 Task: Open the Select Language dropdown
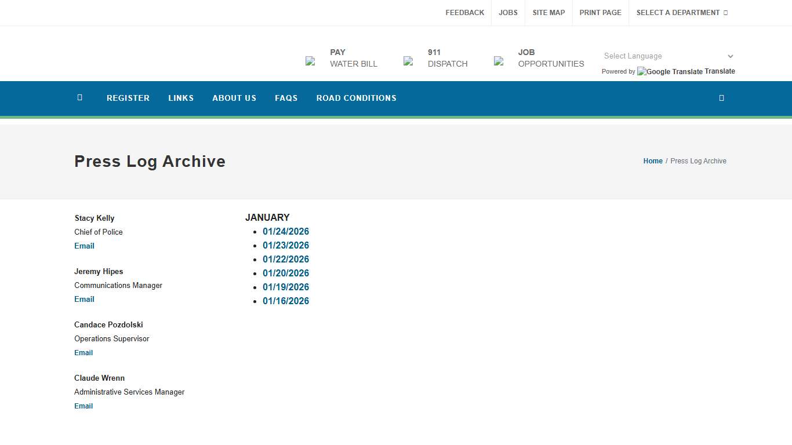pyautogui.click(x=668, y=56)
